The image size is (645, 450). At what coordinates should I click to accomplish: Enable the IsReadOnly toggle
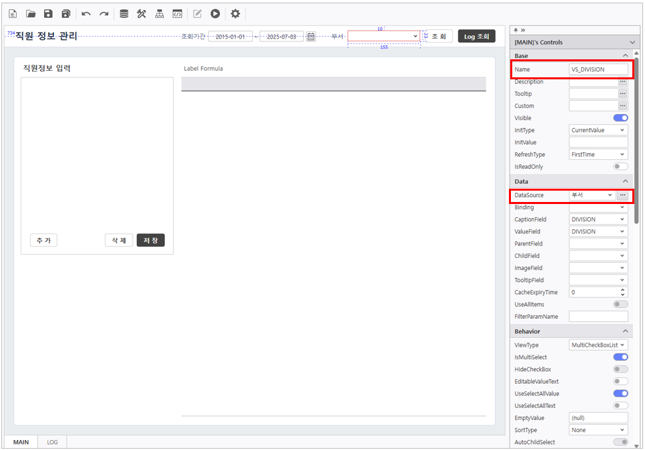(x=620, y=167)
